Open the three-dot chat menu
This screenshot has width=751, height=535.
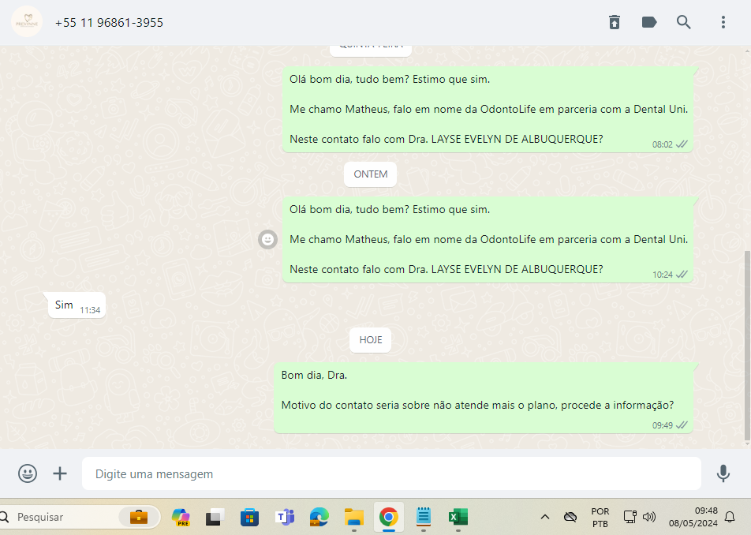(x=723, y=22)
